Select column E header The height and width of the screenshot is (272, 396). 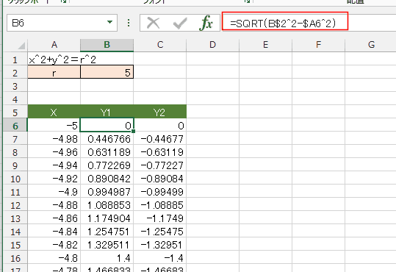point(265,45)
